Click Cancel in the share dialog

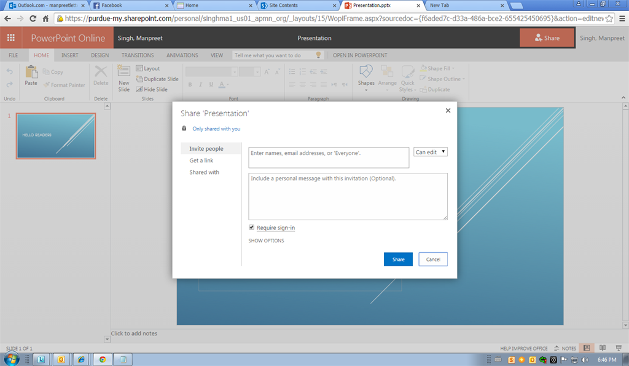tap(433, 259)
